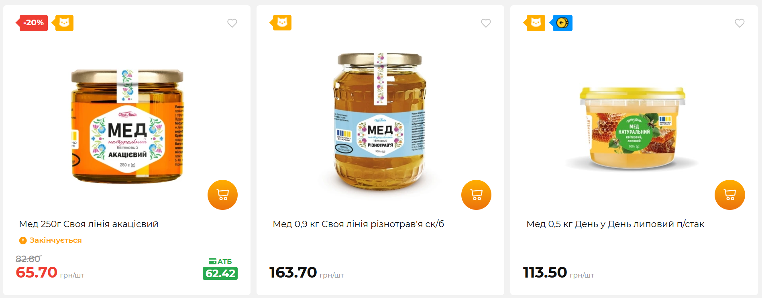Open the coin cashback badge on the third card

pyautogui.click(x=562, y=23)
